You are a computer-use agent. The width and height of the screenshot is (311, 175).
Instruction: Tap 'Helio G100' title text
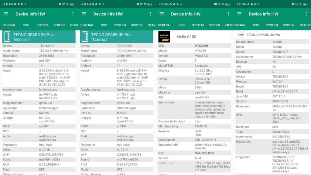[x=187, y=37]
